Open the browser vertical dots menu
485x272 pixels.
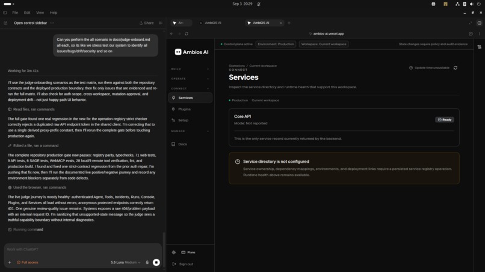[480, 34]
